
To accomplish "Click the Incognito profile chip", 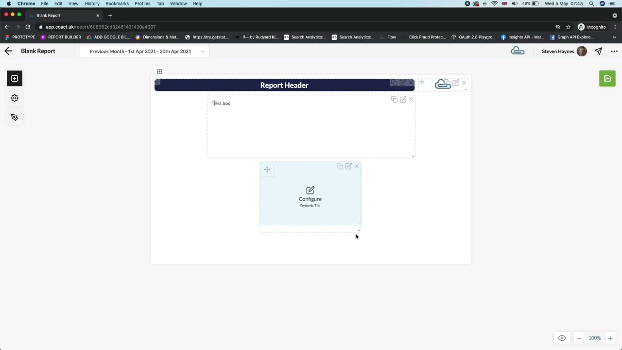I will pos(591,27).
